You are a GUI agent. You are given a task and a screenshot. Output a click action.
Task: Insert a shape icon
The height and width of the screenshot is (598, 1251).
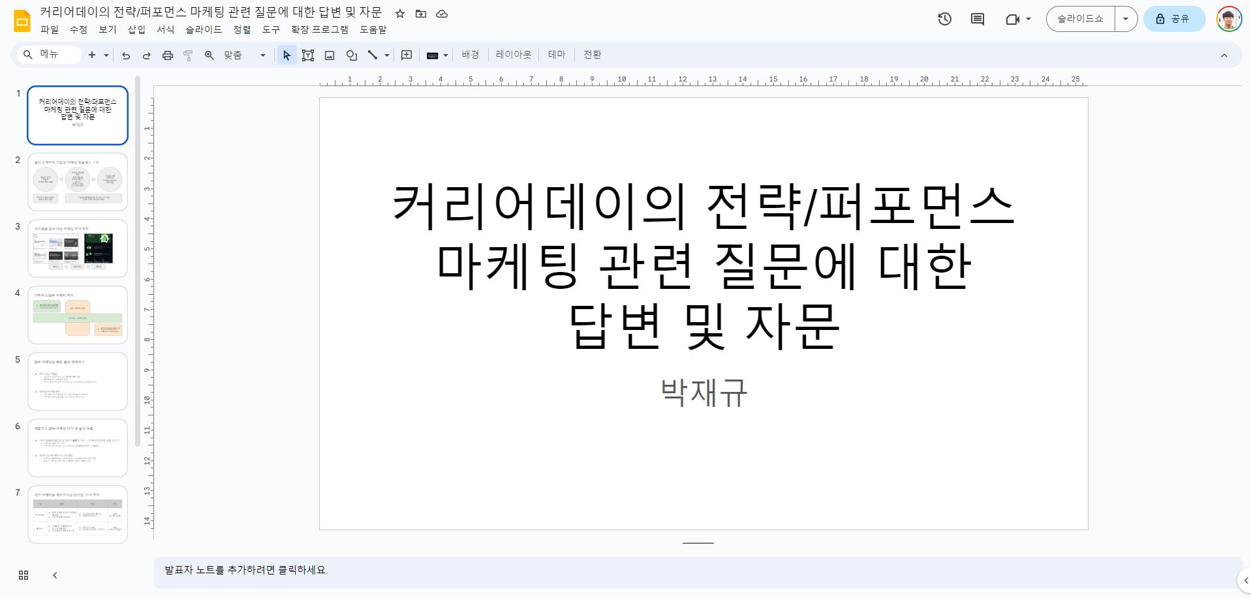(351, 55)
